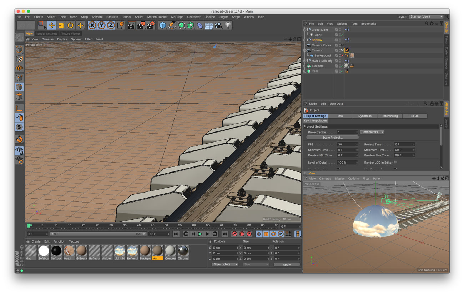Open the Edit Render Settings icon

click(151, 25)
